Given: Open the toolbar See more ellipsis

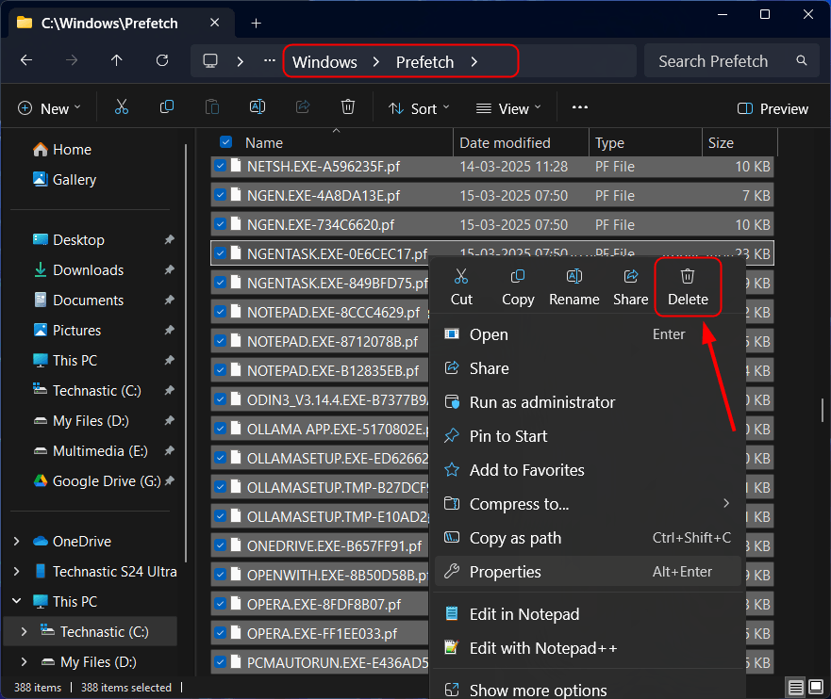Looking at the screenshot, I should pyautogui.click(x=580, y=108).
